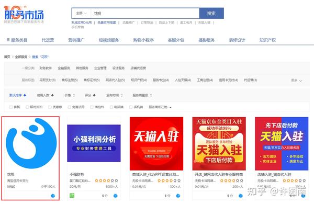Click the green 试 trial icon

[x=72, y=196]
